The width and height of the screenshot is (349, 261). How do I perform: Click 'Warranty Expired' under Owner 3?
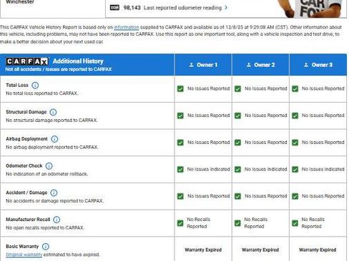pos(318,250)
